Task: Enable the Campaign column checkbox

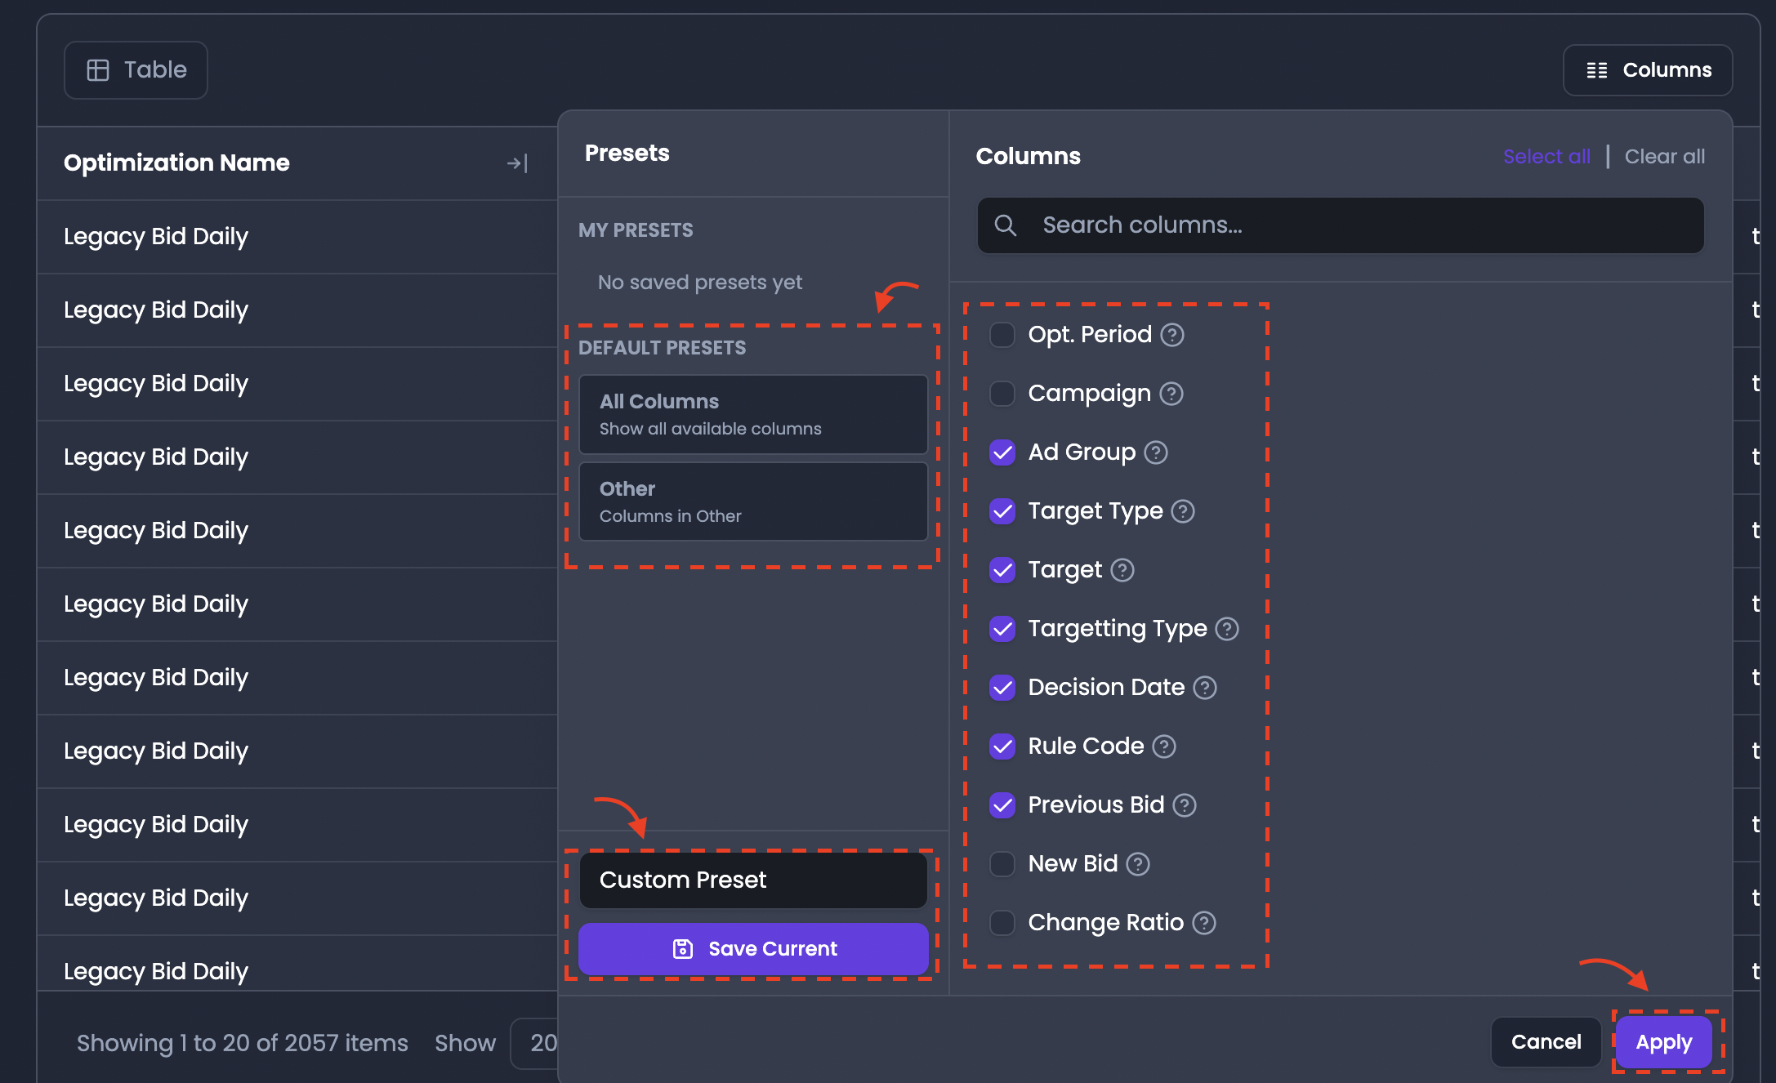Action: coord(1002,394)
